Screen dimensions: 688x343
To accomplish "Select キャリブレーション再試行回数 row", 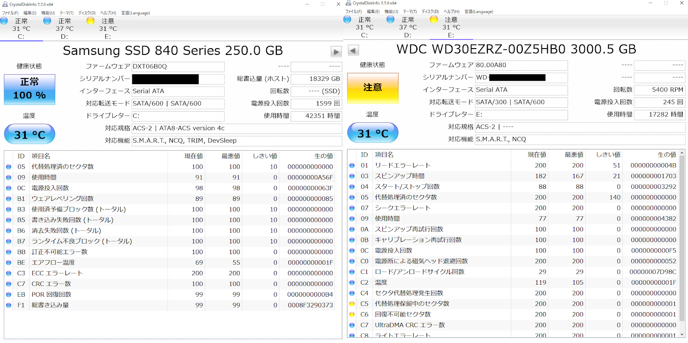I will point(513,240).
